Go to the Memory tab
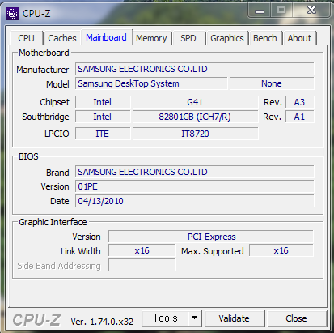This screenshot has width=334, height=333. click(x=151, y=38)
